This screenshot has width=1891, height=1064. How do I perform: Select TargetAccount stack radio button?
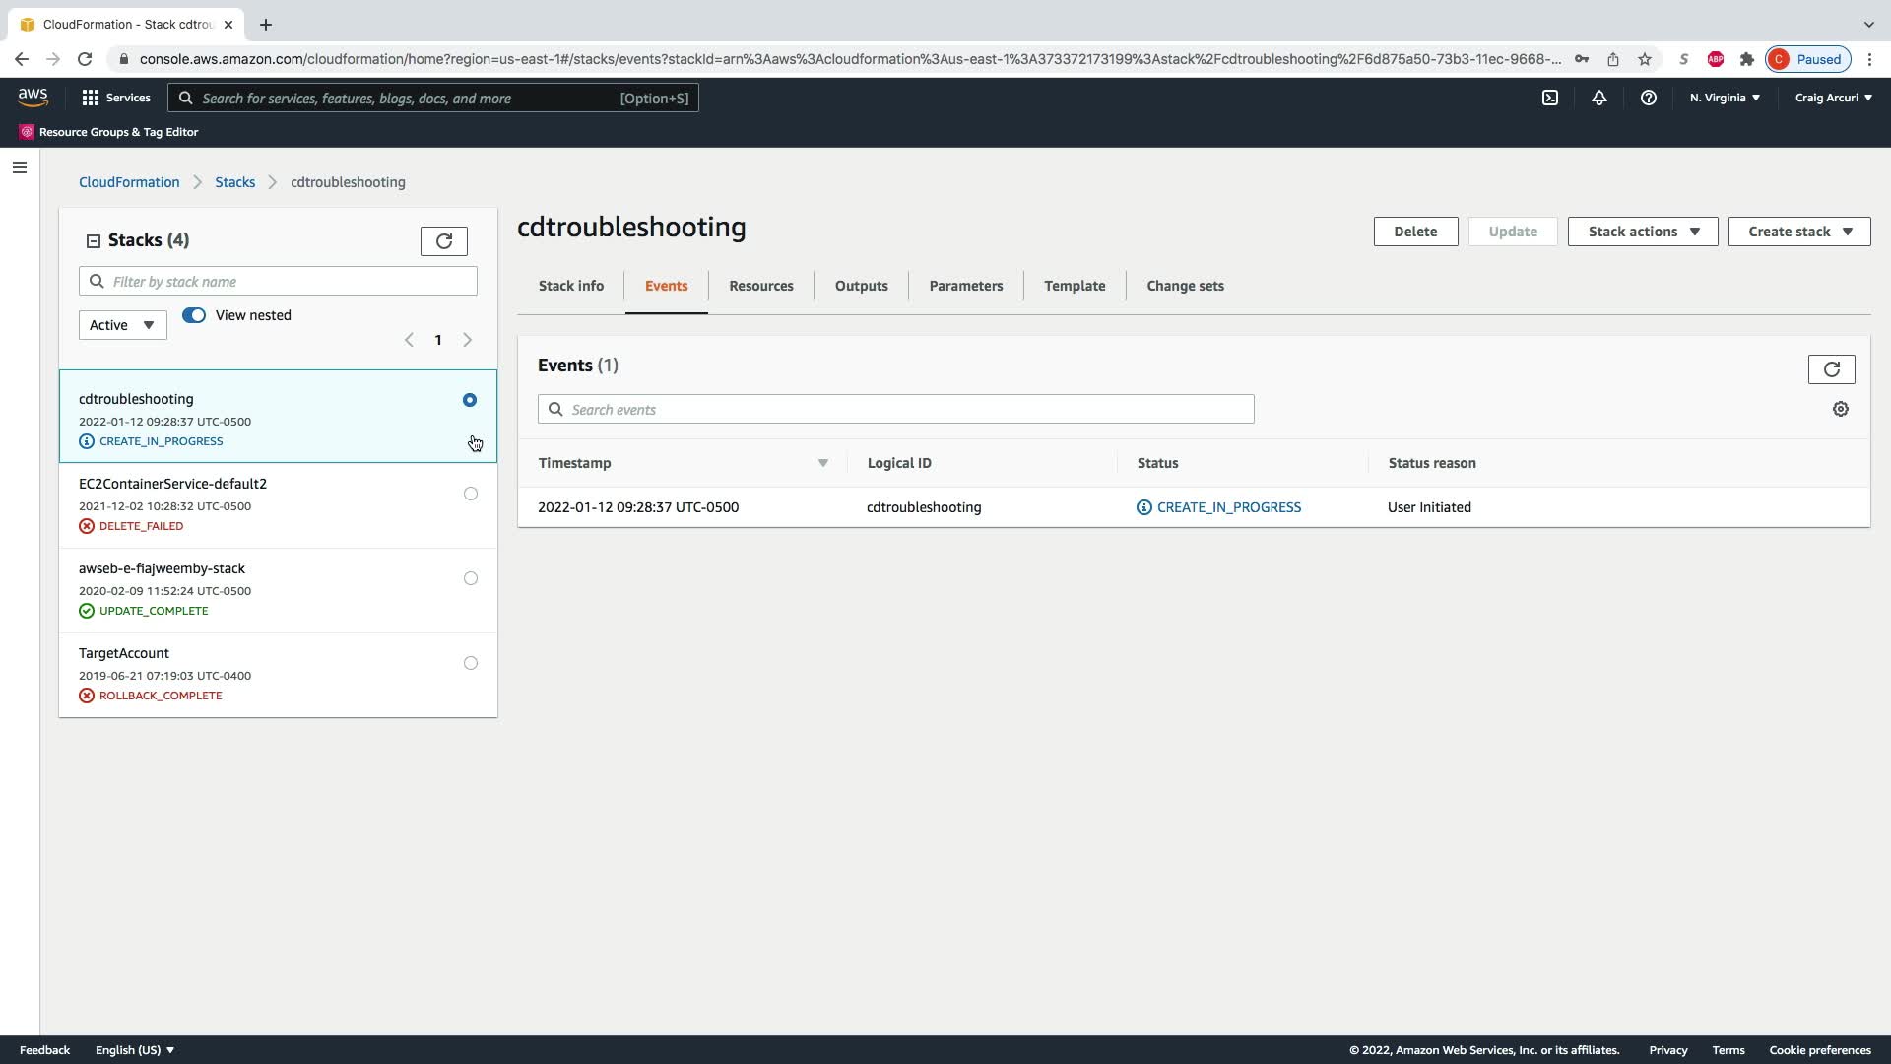pos(471,663)
